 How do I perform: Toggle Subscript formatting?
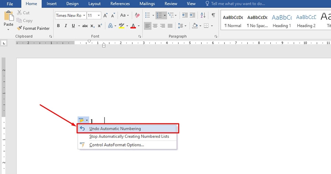pyautogui.click(x=92, y=26)
